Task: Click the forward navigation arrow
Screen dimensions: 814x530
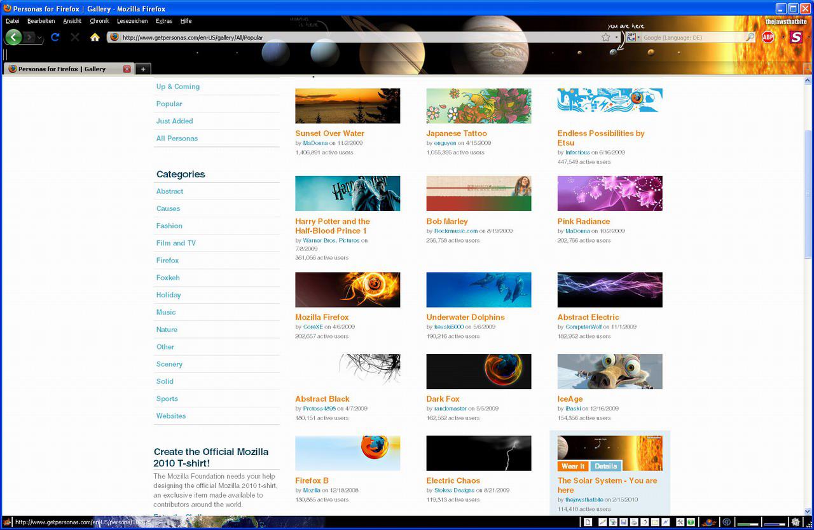Action: tap(29, 37)
